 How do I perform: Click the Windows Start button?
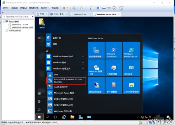[x=39, y=117]
